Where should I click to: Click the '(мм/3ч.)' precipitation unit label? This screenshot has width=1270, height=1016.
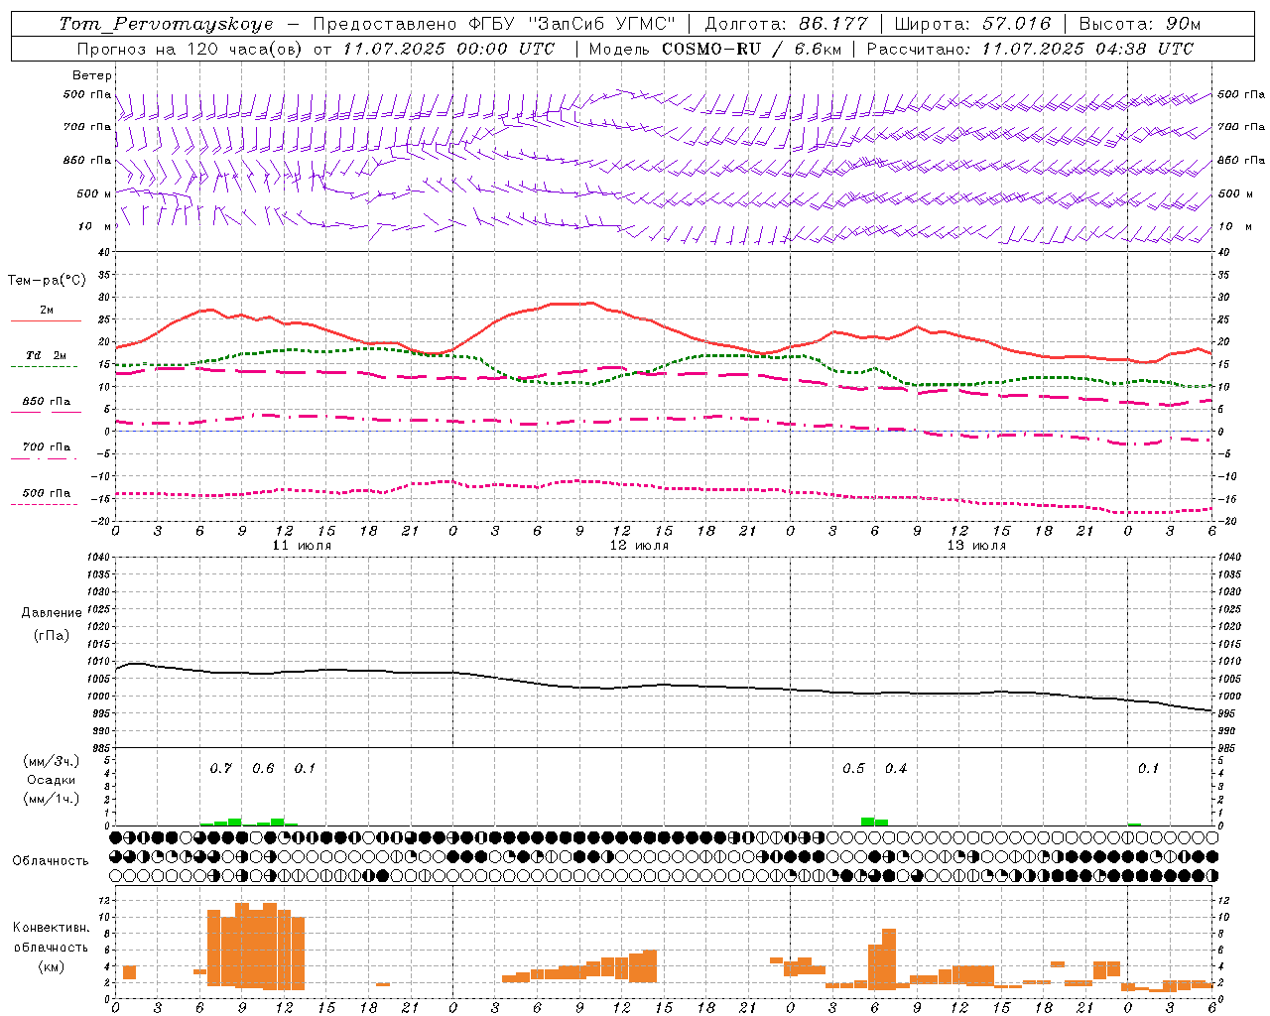(x=51, y=761)
